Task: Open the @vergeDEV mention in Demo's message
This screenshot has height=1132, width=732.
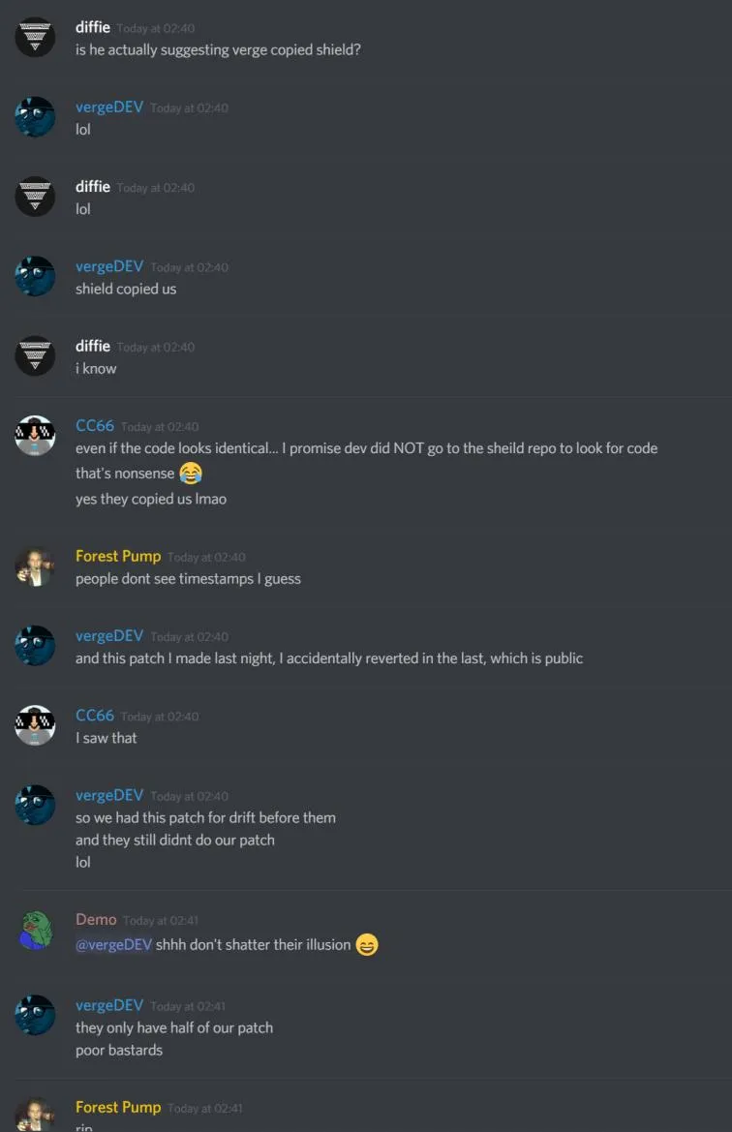Action: [x=114, y=944]
